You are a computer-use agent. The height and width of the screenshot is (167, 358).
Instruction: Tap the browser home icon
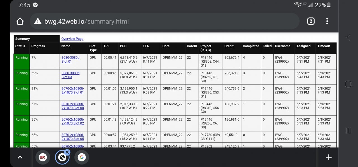[x=20, y=21]
